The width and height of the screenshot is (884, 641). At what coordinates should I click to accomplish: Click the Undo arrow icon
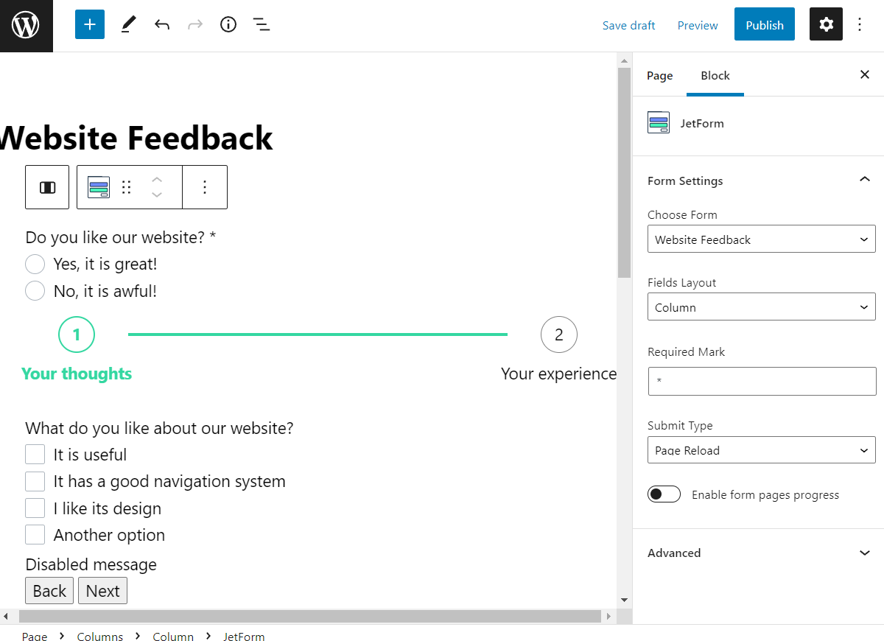point(161,24)
